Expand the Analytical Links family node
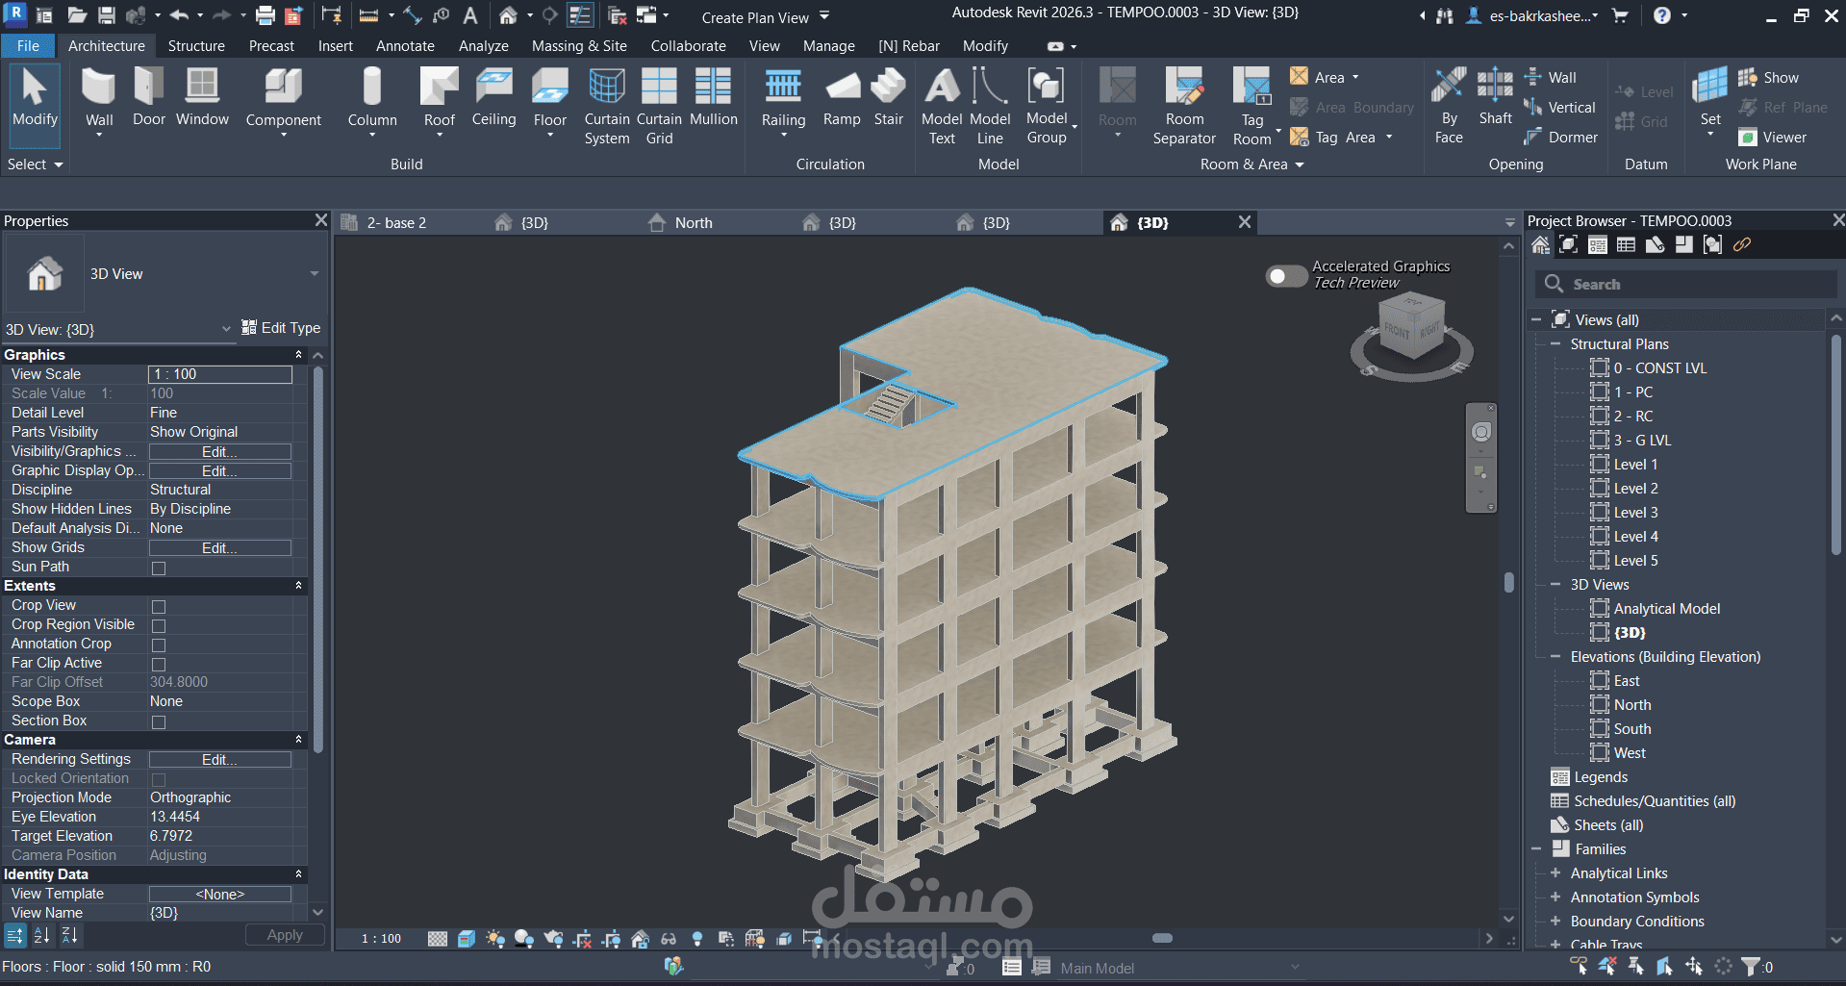This screenshot has width=1846, height=986. pyautogui.click(x=1555, y=873)
